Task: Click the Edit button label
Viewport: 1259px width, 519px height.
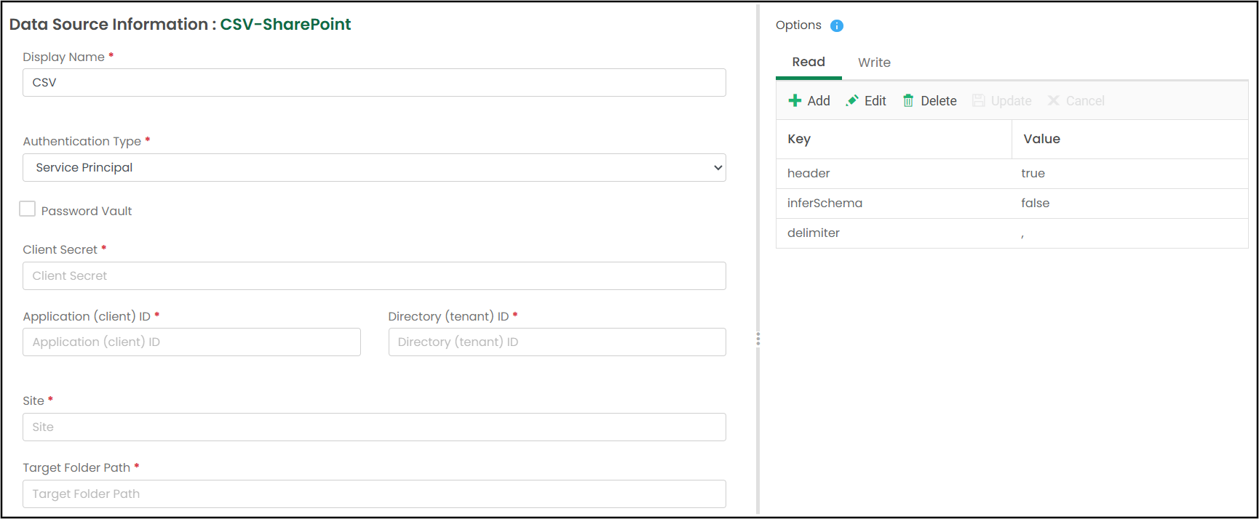Action: click(x=875, y=101)
